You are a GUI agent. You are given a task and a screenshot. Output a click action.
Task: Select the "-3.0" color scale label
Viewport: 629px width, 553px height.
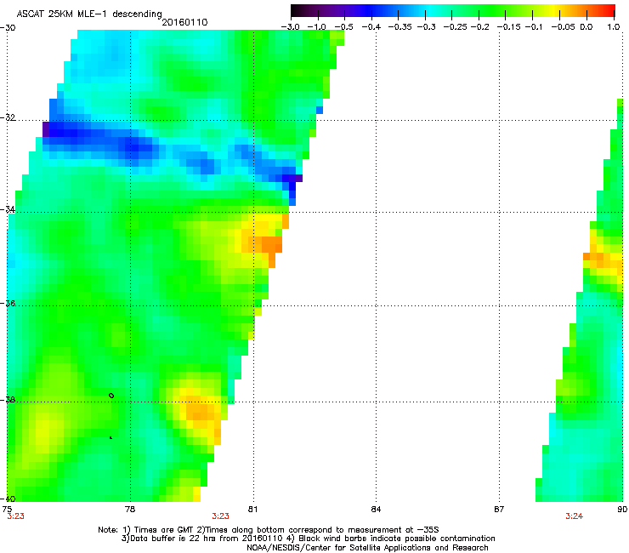point(290,27)
